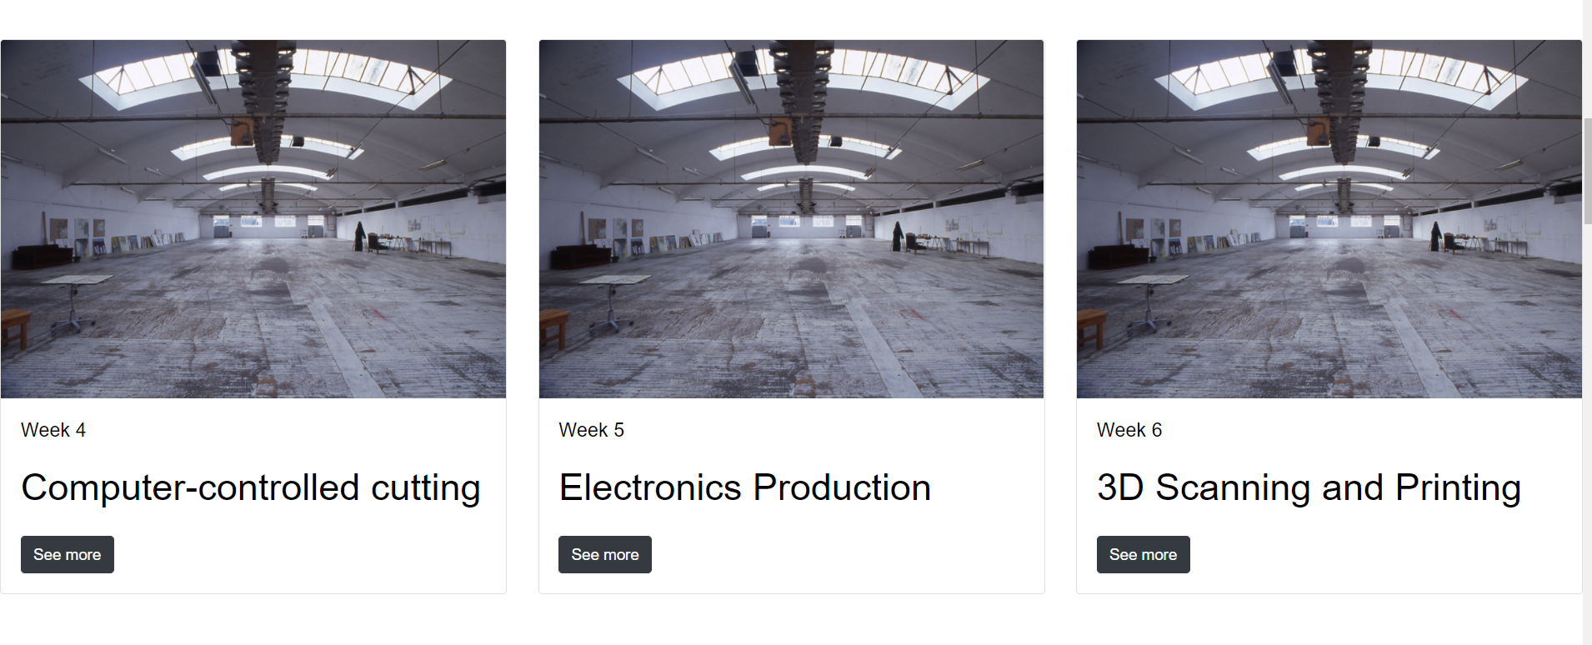1592x645 pixels.
Task: Select the Computer-controlled cutting heading
Action: 251,487
